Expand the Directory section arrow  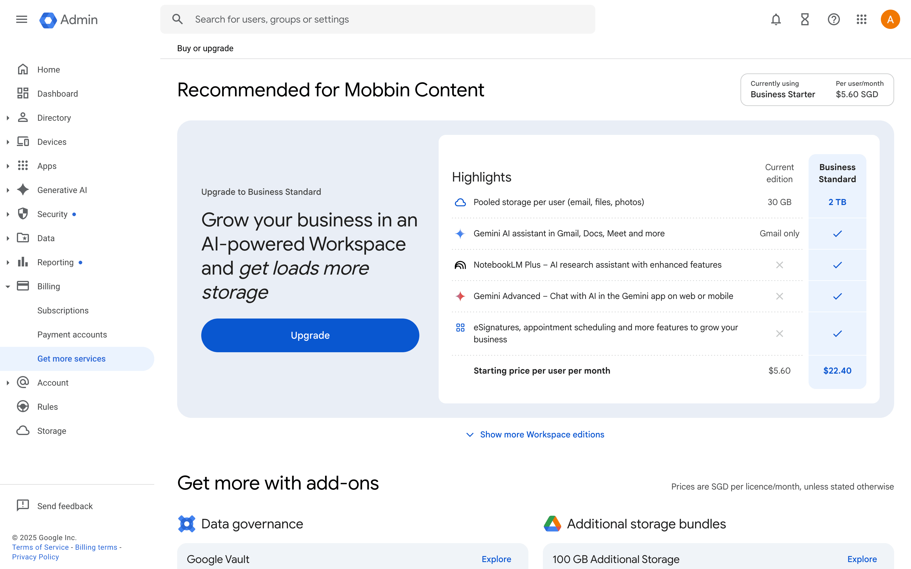tap(8, 118)
